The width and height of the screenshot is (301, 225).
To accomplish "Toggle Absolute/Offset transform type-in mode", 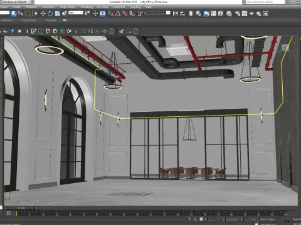I will point(201,219).
